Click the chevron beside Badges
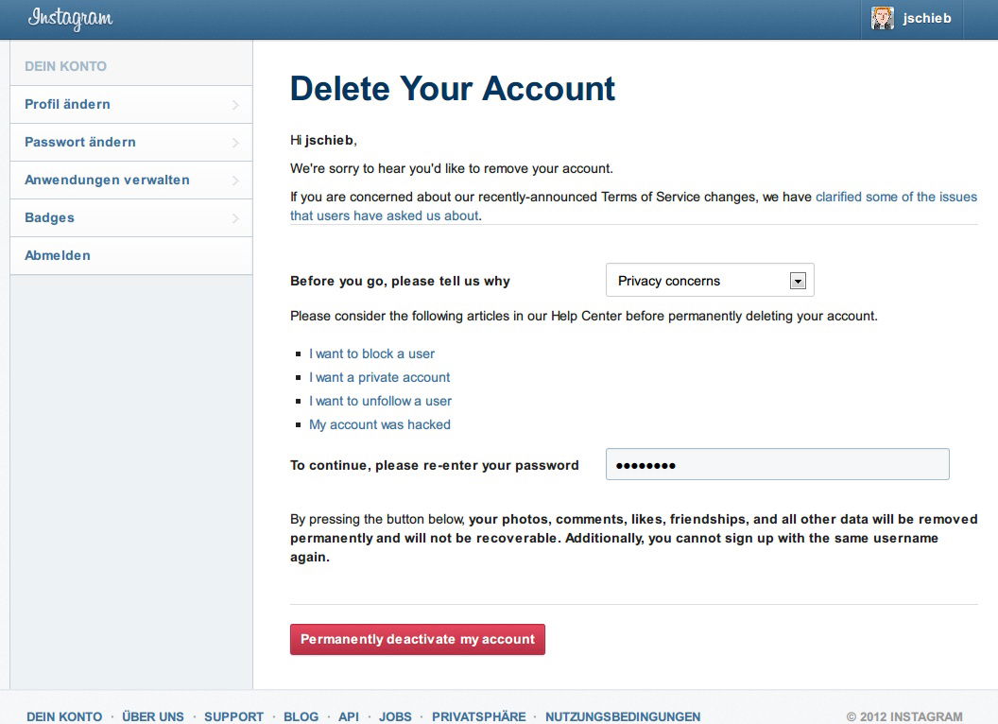This screenshot has height=724, width=998. point(235,218)
